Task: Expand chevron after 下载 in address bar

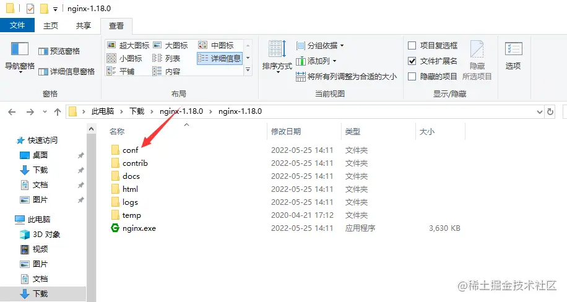Action: (x=152, y=111)
